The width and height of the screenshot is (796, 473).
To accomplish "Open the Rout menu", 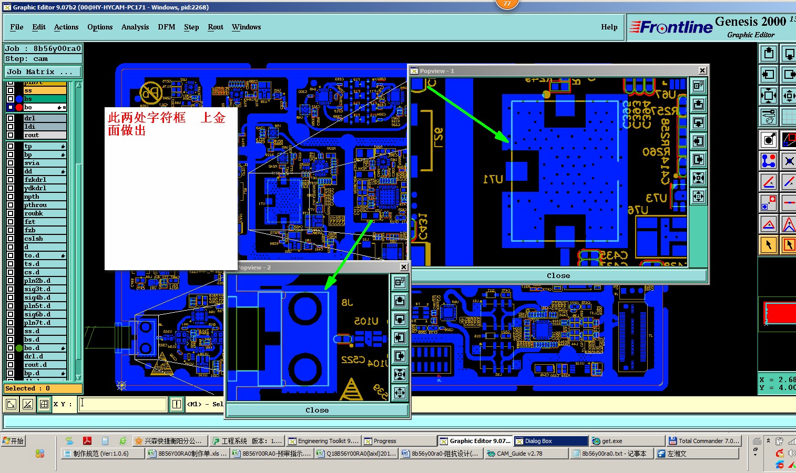I will point(216,27).
